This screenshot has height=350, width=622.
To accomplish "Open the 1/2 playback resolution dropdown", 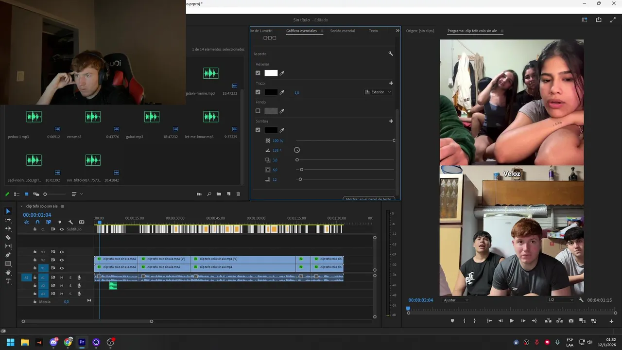I will pyautogui.click(x=560, y=300).
